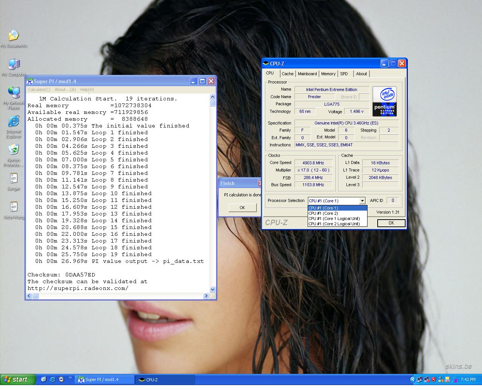Screen dimensions: 482x390
Task: Click the Checksum: 0DAA57ED line
Action: click(61, 275)
